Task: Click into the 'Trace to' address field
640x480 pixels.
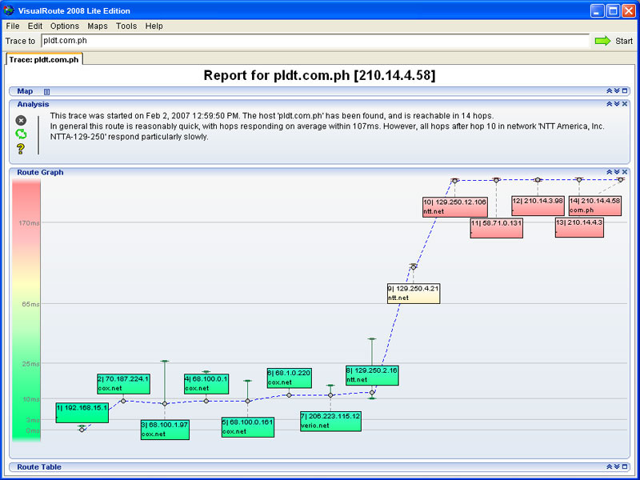Action: (x=315, y=41)
